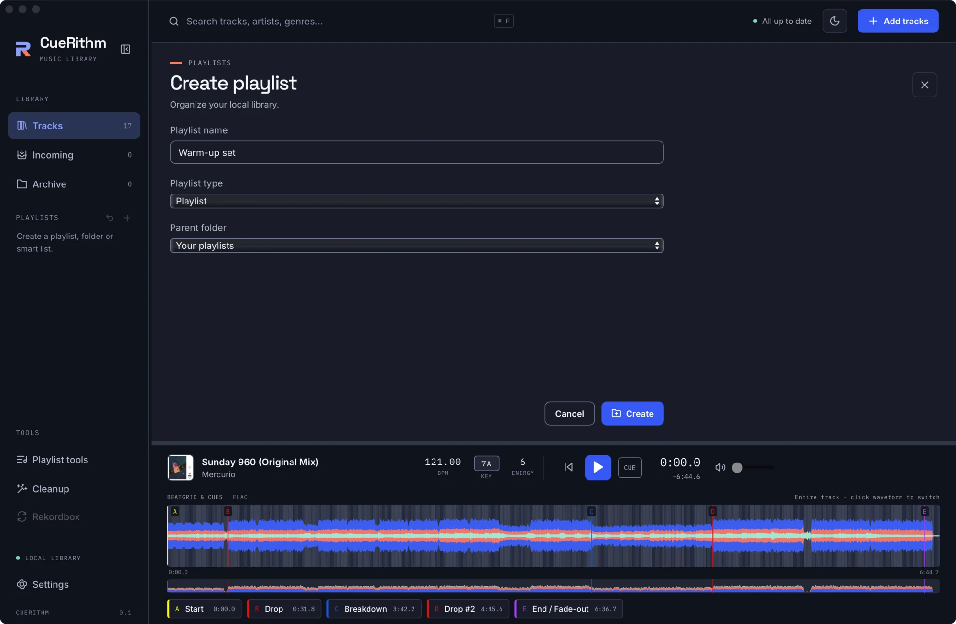
Task: Click cue marker D on waveform
Action: point(713,512)
